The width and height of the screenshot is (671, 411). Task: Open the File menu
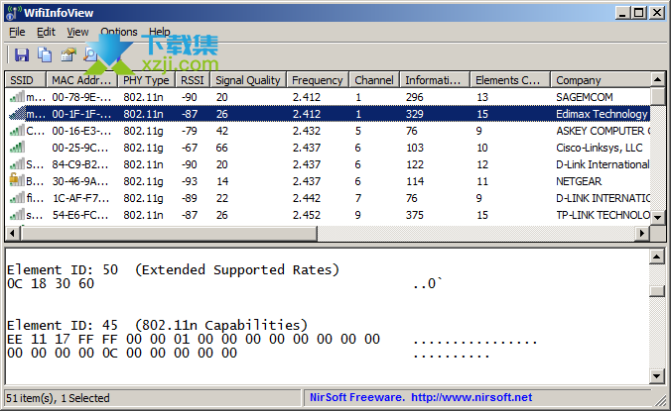coord(17,32)
